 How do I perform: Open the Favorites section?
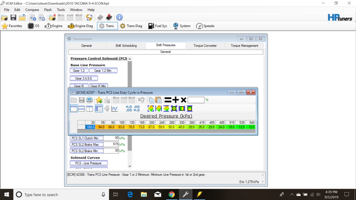point(12,26)
